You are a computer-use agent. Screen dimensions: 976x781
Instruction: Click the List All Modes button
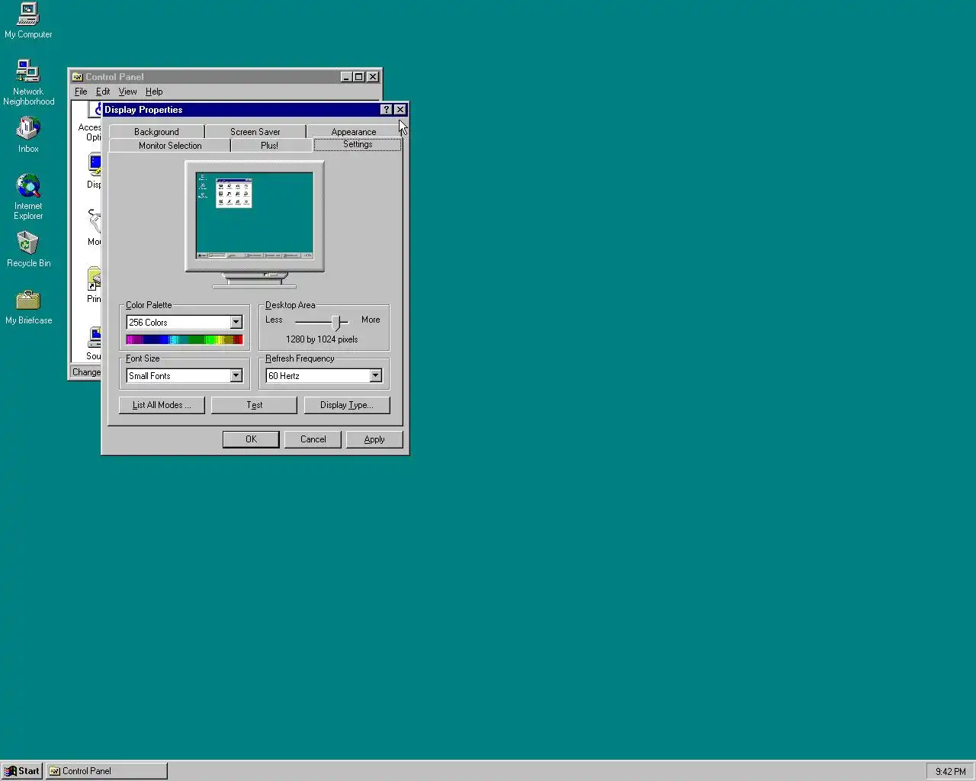pos(162,405)
